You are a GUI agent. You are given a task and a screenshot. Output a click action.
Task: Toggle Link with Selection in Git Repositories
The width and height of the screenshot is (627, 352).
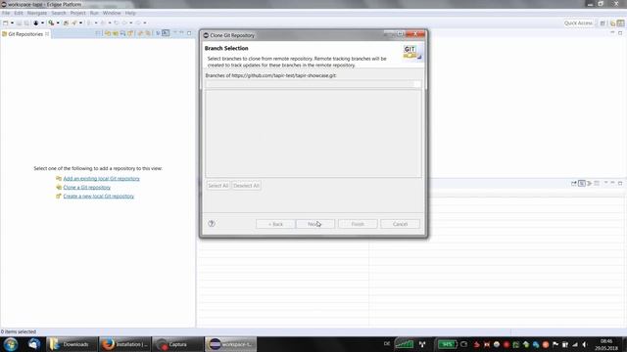click(148, 33)
